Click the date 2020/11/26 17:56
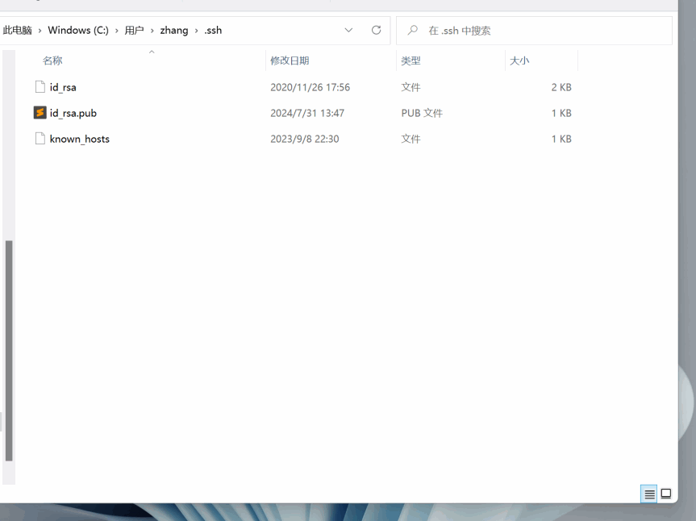 click(310, 87)
